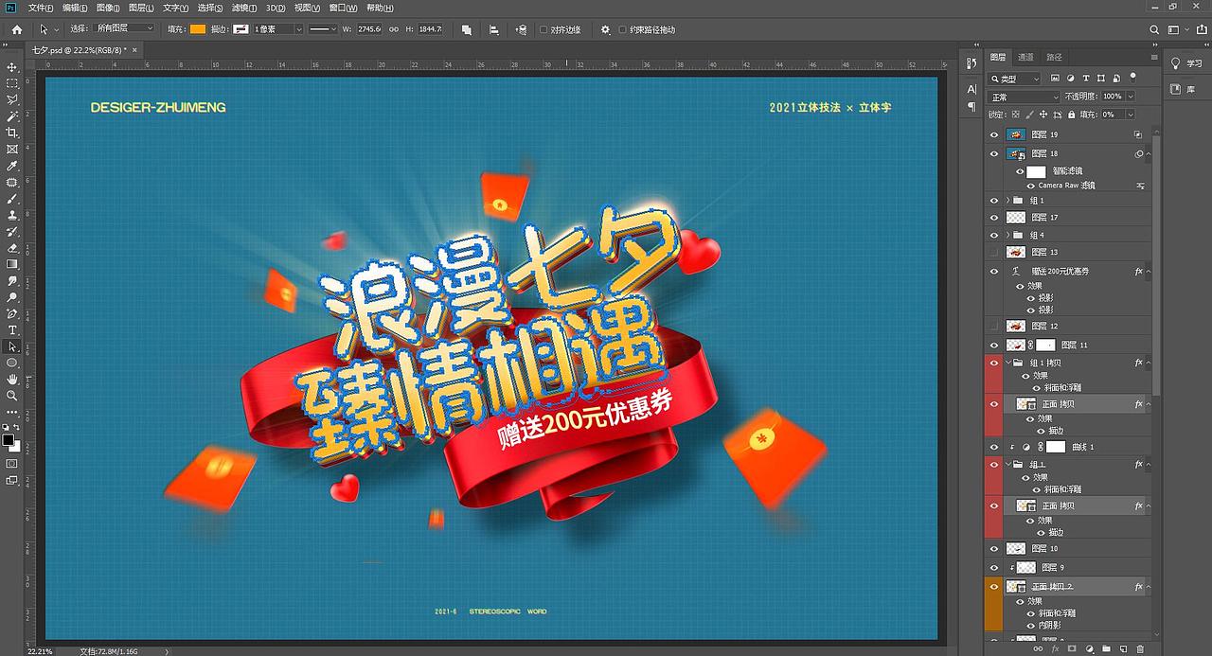The width and height of the screenshot is (1212, 656).
Task: Open the 不透明度 opacity dropdown
Action: [x=1132, y=96]
